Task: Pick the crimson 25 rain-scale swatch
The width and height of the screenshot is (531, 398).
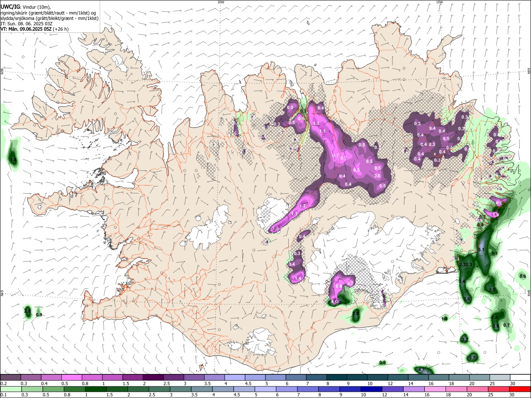Action: point(499,389)
